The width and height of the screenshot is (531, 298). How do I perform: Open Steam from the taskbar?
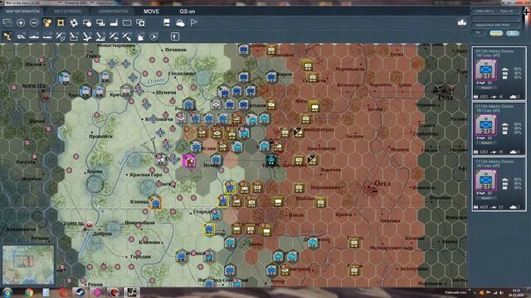[x=80, y=292]
